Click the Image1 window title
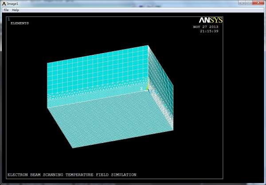Viewport: 266px width, 185px height. 12,4
